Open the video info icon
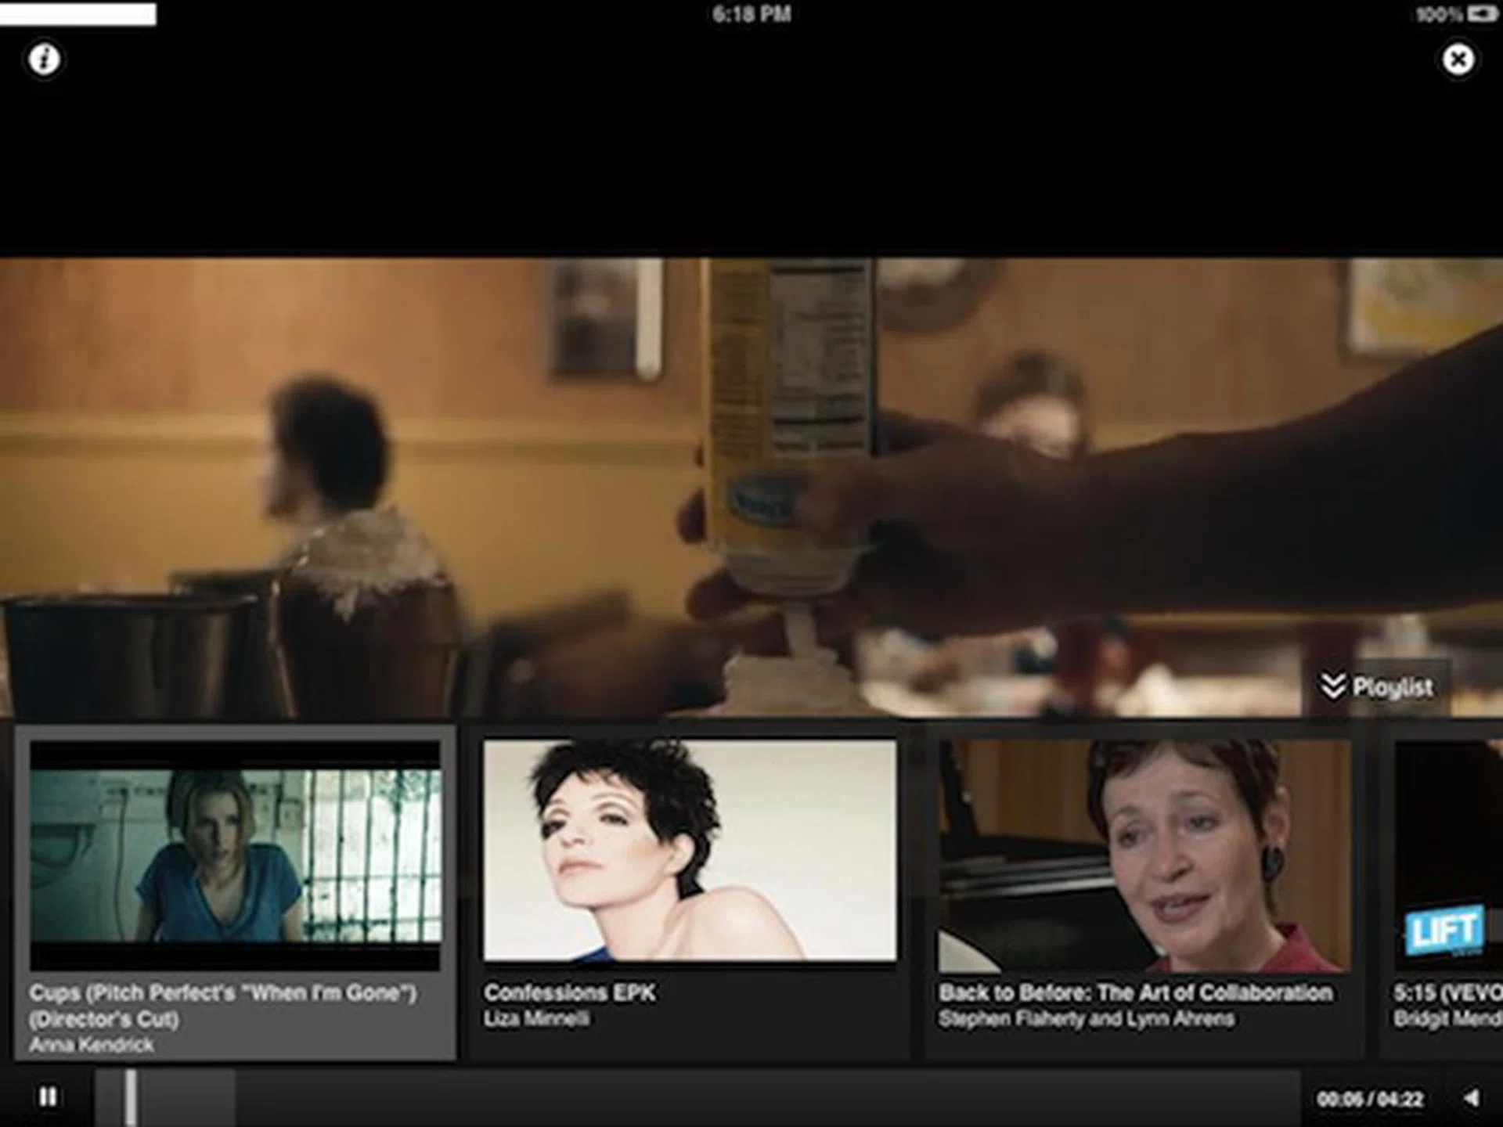Image resolution: width=1503 pixels, height=1127 pixels. pos(45,59)
